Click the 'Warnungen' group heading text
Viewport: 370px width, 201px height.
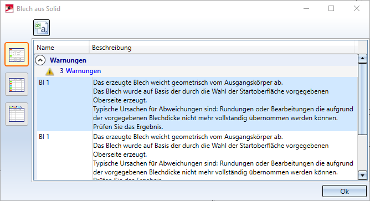(x=68, y=60)
